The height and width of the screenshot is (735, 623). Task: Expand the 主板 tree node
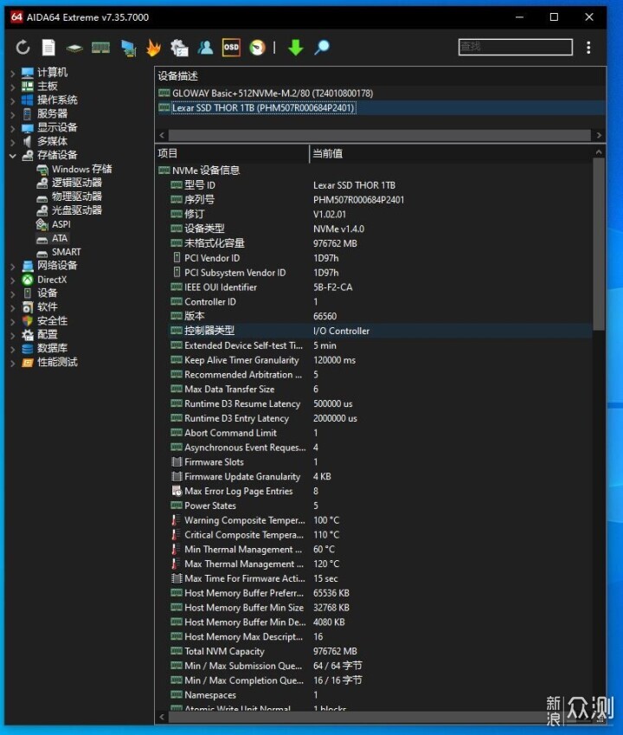[13, 87]
